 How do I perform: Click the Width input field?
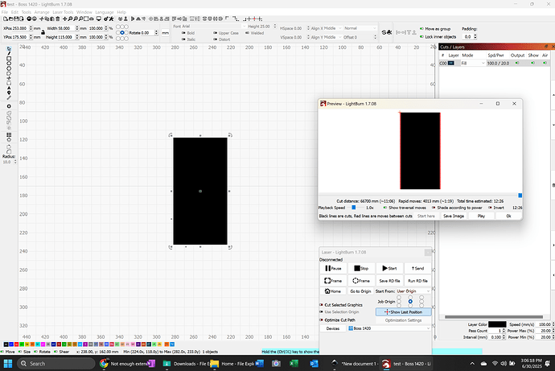[66, 28]
